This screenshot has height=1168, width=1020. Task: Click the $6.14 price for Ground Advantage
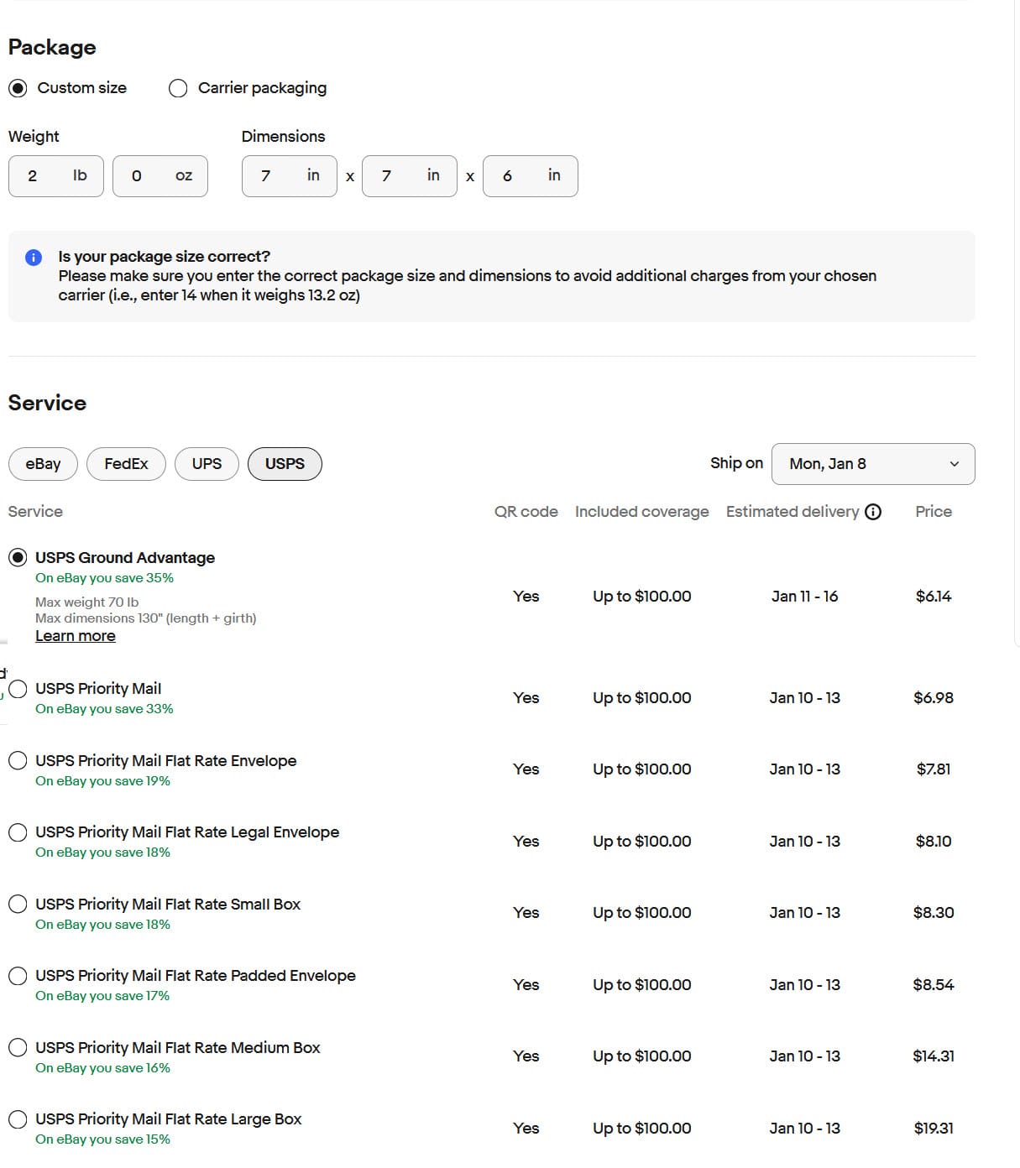point(934,597)
